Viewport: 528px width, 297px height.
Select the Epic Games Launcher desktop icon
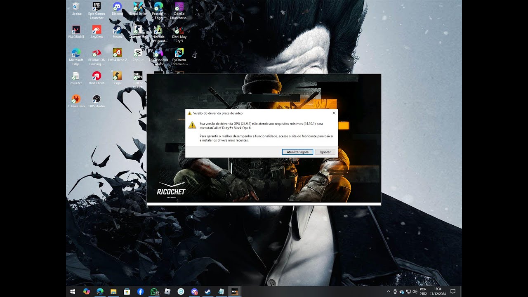[97, 11]
